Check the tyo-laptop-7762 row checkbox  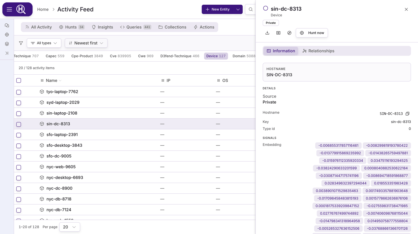(19, 92)
